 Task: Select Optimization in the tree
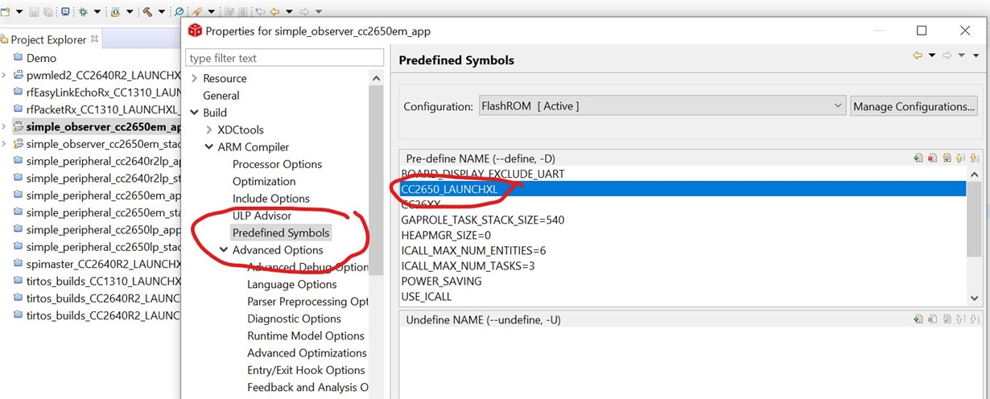(264, 181)
